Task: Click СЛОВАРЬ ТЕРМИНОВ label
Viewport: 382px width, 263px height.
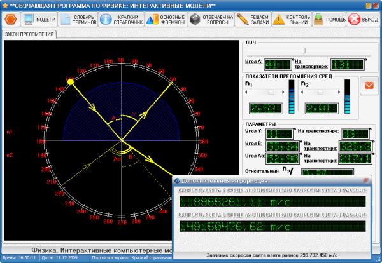Action: point(85,20)
